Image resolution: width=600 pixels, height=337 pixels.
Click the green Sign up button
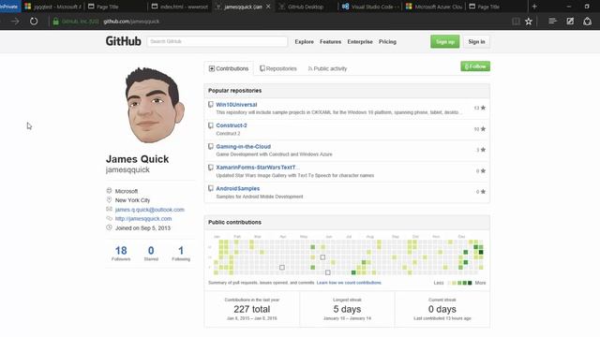click(x=445, y=41)
